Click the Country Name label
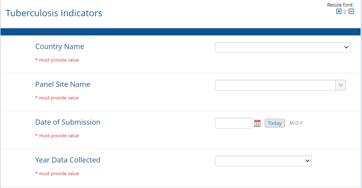Viewport: 362px width, 188px height. click(x=60, y=47)
